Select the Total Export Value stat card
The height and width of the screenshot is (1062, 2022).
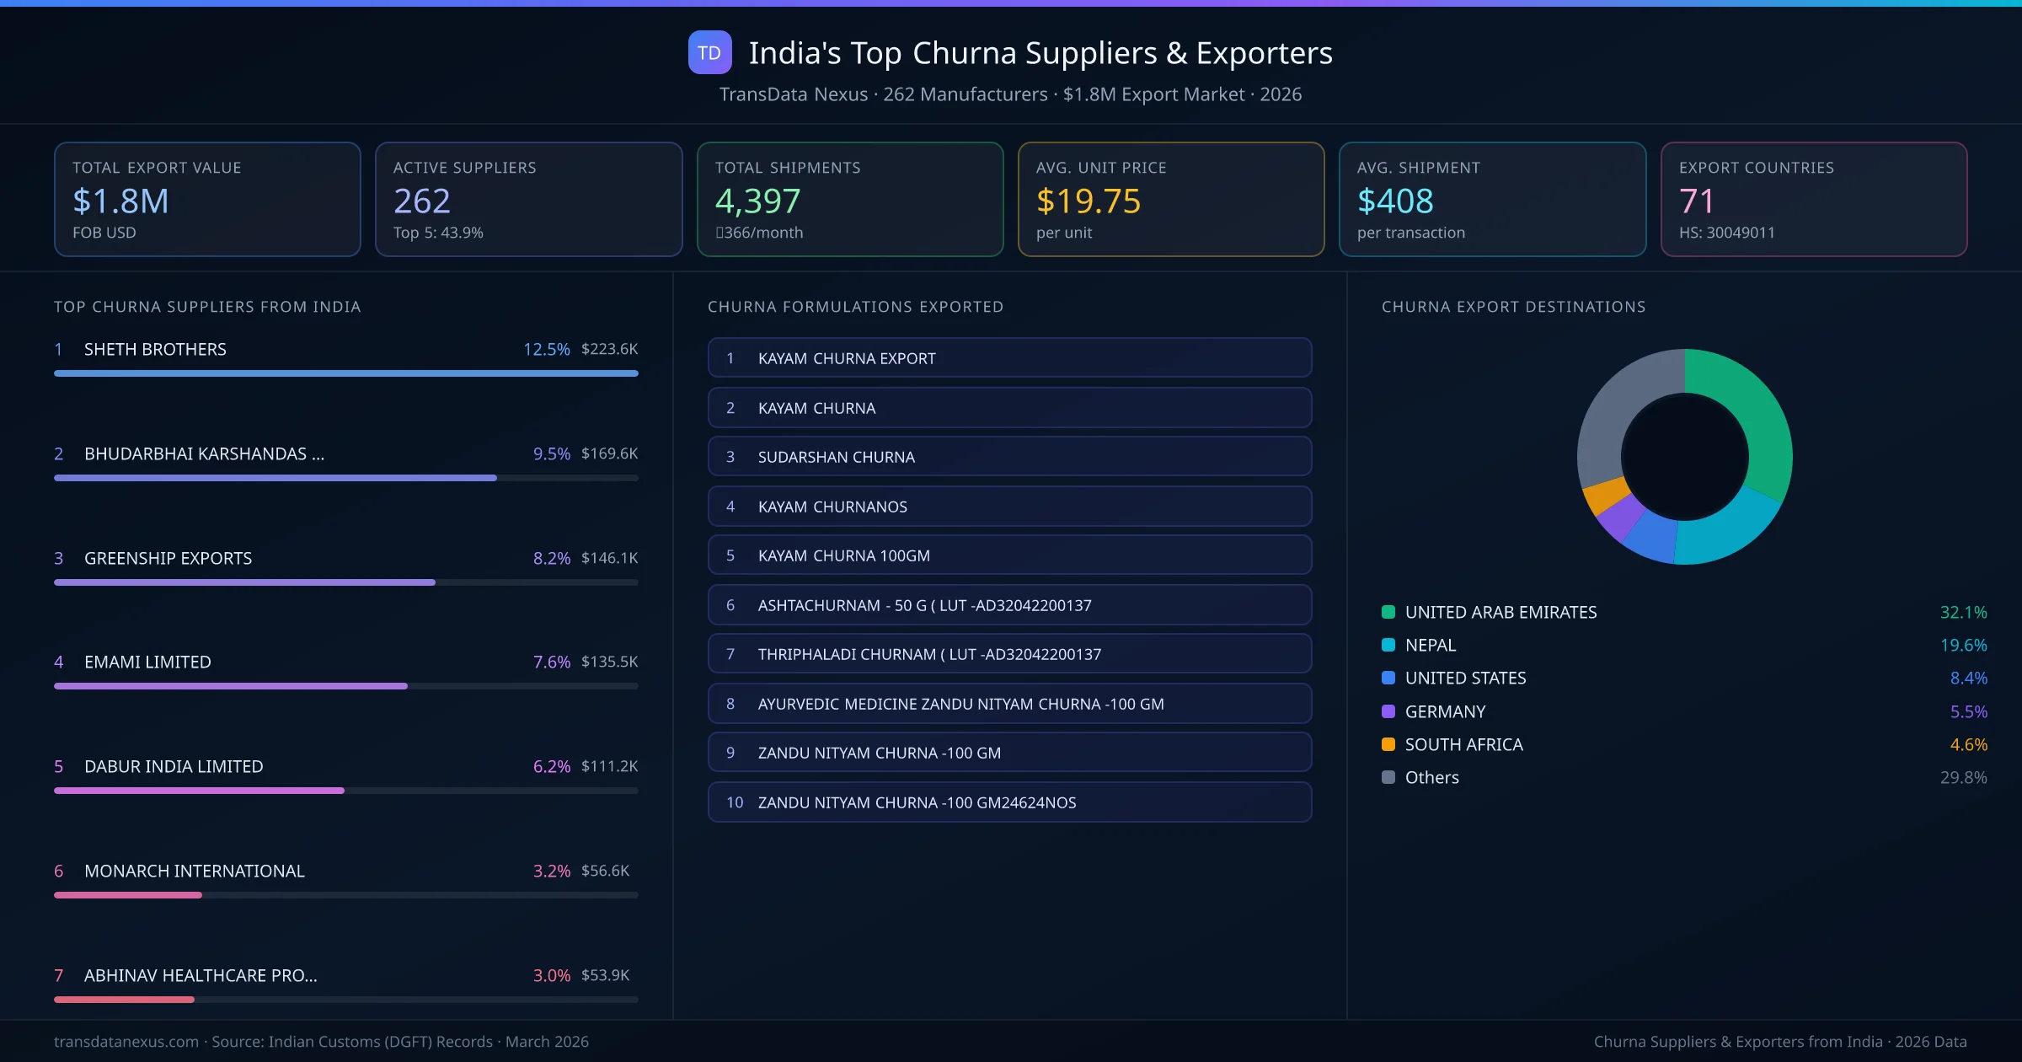pos(207,199)
